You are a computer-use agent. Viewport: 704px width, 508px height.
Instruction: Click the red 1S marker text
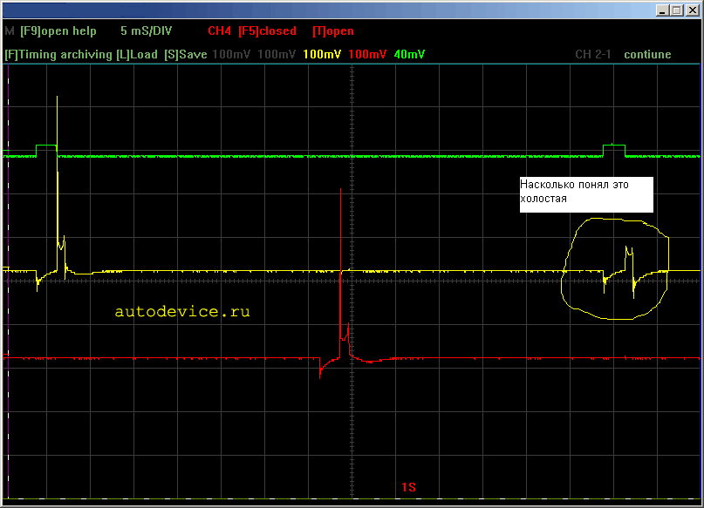tap(408, 487)
